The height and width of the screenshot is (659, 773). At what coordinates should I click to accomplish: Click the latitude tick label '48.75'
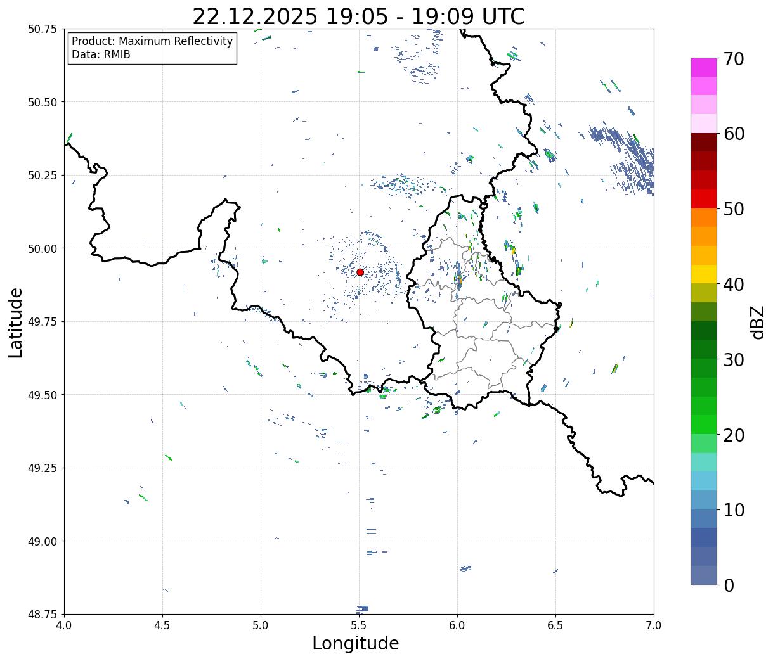point(42,614)
